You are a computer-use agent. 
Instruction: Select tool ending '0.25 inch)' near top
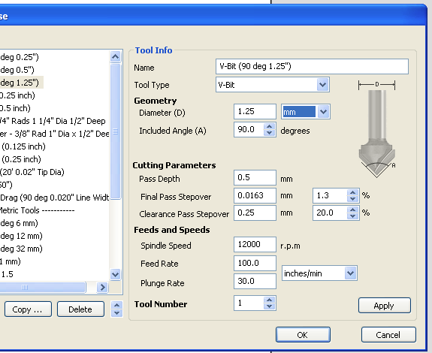pyautogui.click(x=17, y=95)
